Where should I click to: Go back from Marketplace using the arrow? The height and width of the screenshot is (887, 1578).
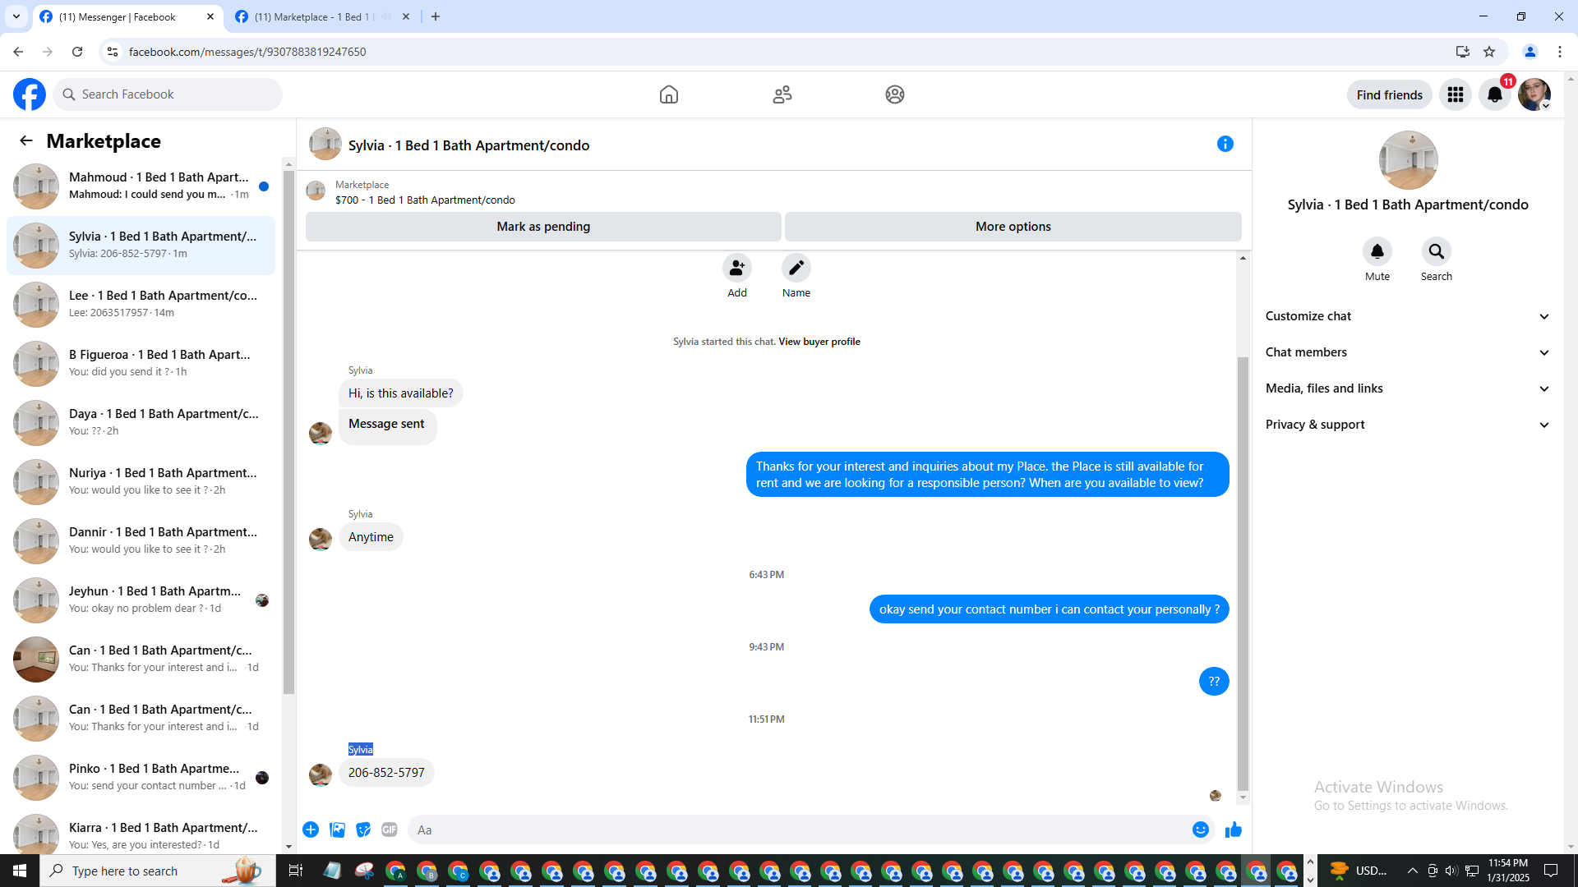26,140
